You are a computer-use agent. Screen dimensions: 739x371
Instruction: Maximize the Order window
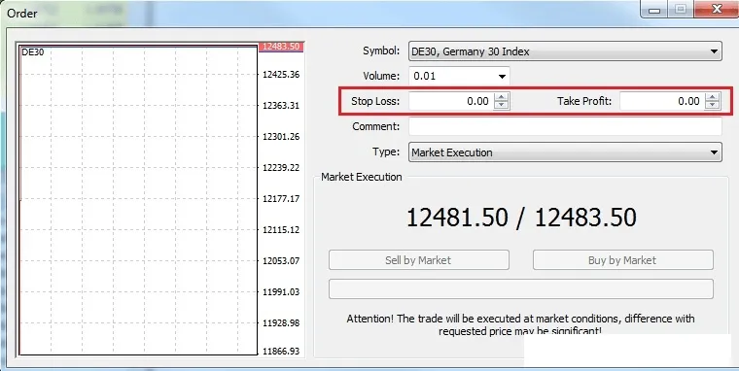click(x=680, y=9)
